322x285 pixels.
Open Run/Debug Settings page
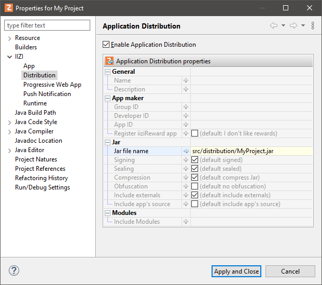[x=43, y=187]
